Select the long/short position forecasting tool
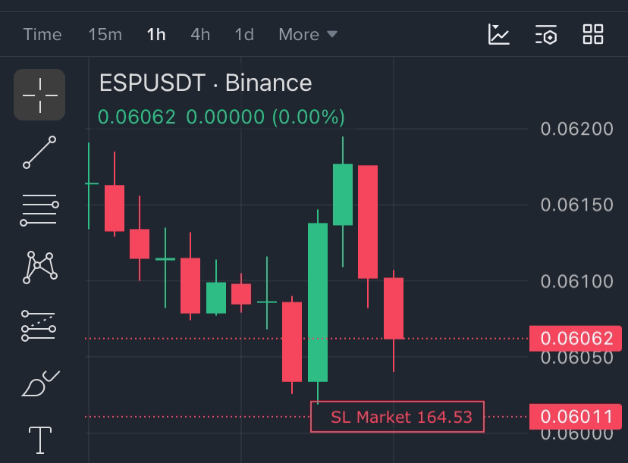The image size is (628, 463). pyautogui.click(x=39, y=326)
